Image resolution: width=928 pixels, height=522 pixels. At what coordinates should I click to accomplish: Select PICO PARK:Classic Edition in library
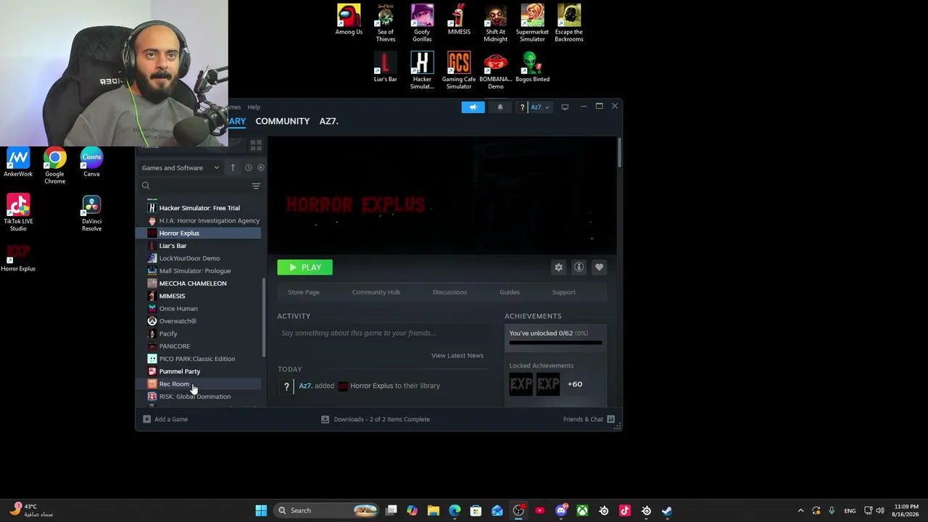click(x=198, y=359)
